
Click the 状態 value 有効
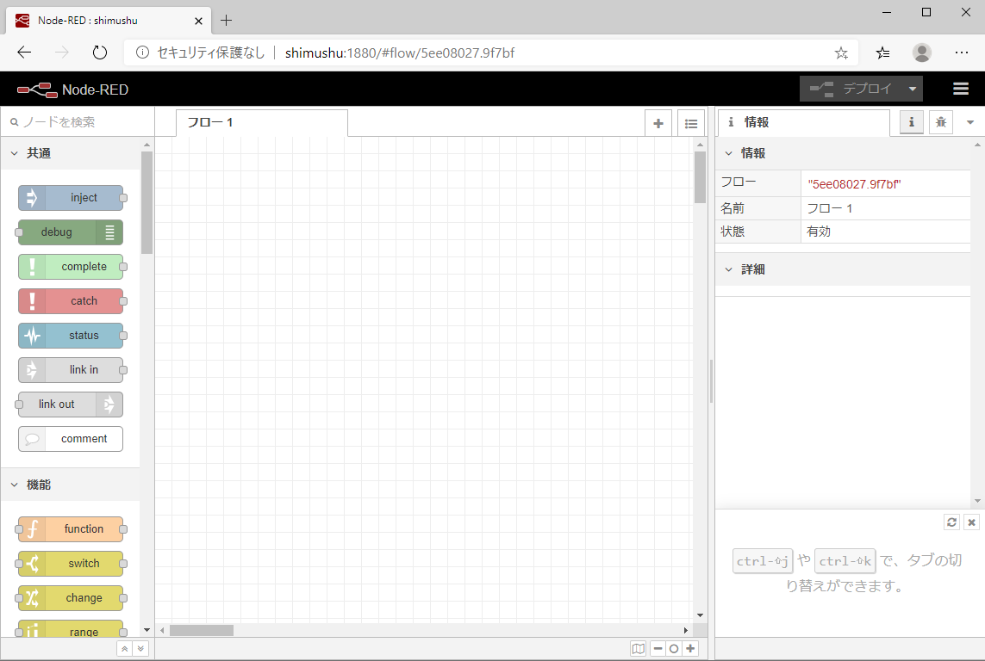[819, 232]
